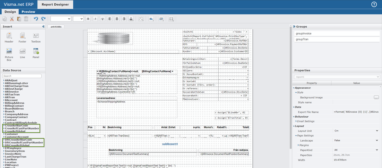This screenshot has height=168, width=382.
Task: Click the grid layout toolbar icon
Action: click(x=161, y=19)
